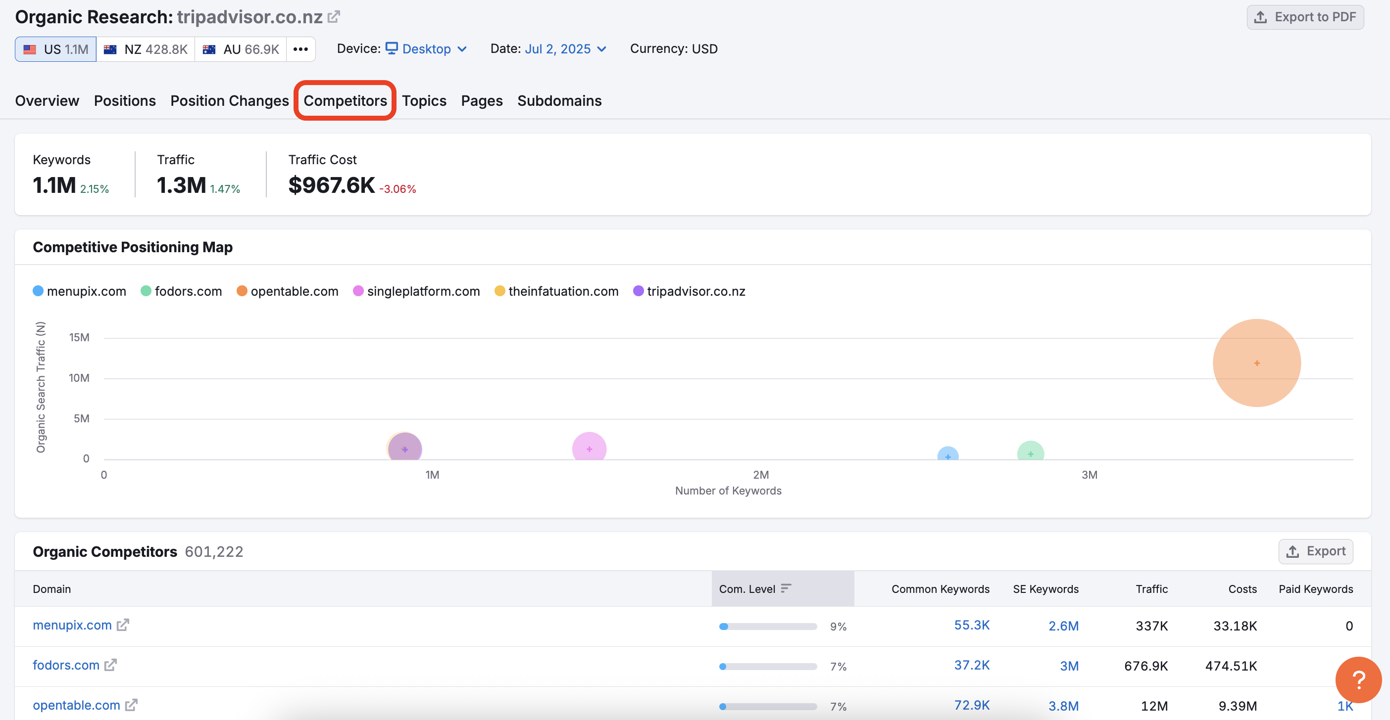Click the Export button above the competitors table
This screenshot has height=720, width=1390.
click(x=1316, y=551)
